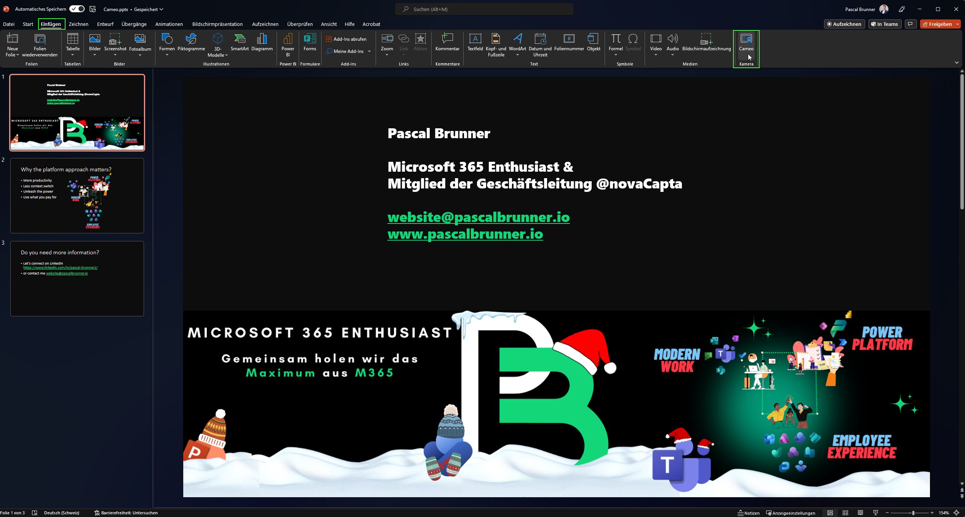Open the Übergänge ribbon tab

134,24
